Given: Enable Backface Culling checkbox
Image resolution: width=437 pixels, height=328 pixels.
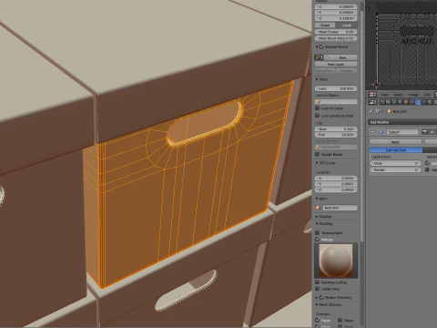Looking at the screenshot, I should (x=318, y=282).
